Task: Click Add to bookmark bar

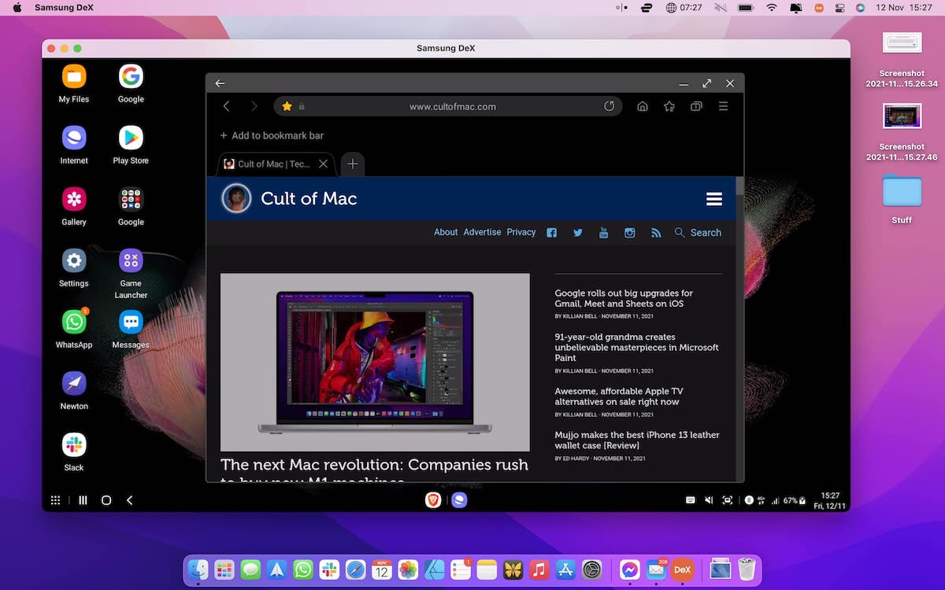Action: 272,135
